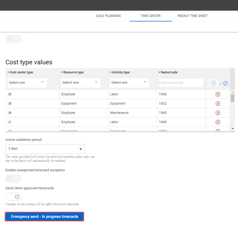The height and width of the screenshot is (229, 238).
Task: Open the Weekly Time Sheet tab
Action: (193, 16)
